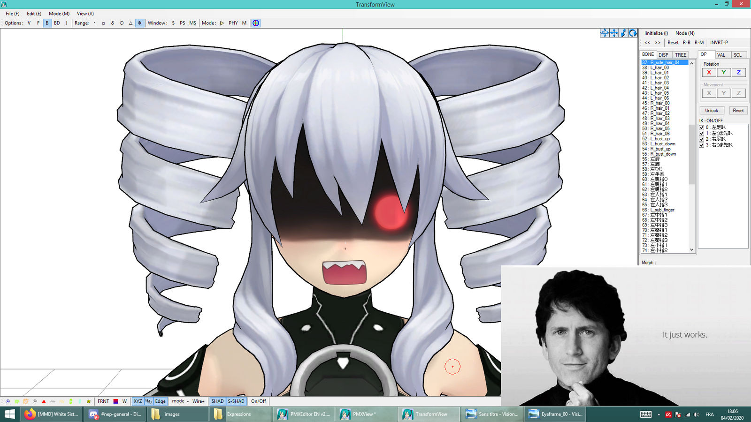Click the red Rotation X button
The height and width of the screenshot is (422, 751).
(709, 73)
